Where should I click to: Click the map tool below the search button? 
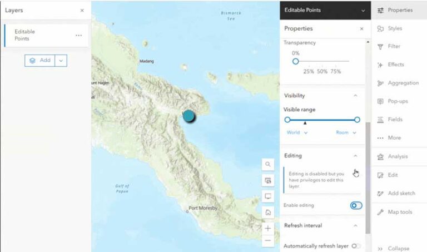click(268, 180)
